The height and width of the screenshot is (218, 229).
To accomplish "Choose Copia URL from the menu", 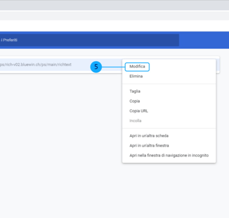I will click(x=139, y=111).
